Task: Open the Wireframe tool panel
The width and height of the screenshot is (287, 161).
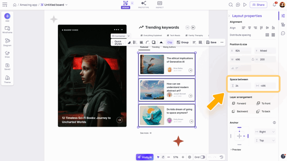Action: coord(7,29)
